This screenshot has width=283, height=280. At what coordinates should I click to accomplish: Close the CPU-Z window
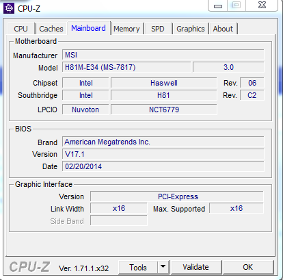(x=262, y=5)
